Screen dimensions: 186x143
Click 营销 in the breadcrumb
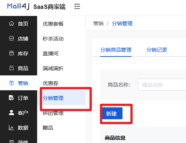pos(98,23)
